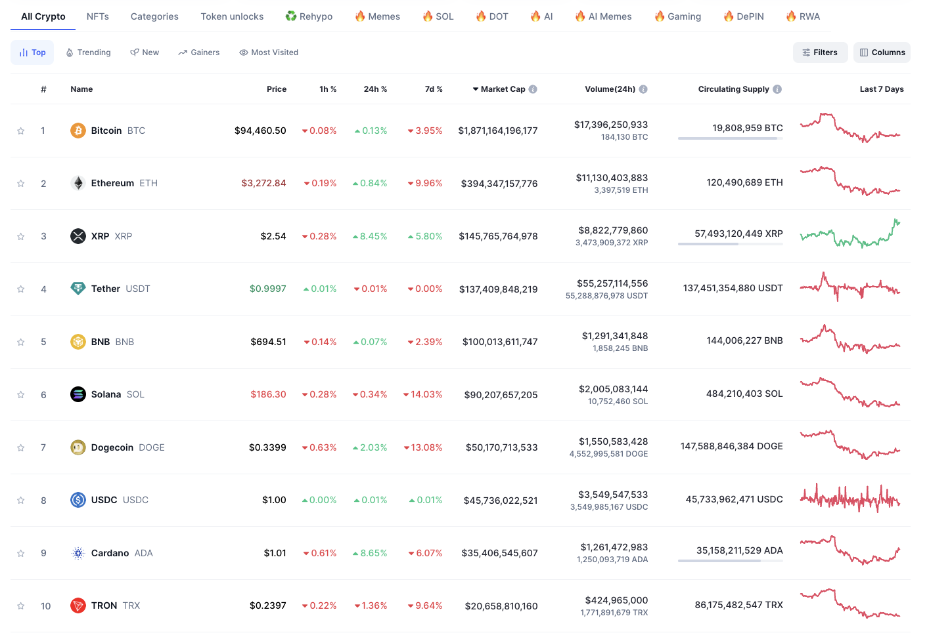Click the Circulating Supply info icon
This screenshot has width=929, height=635.
(x=777, y=89)
